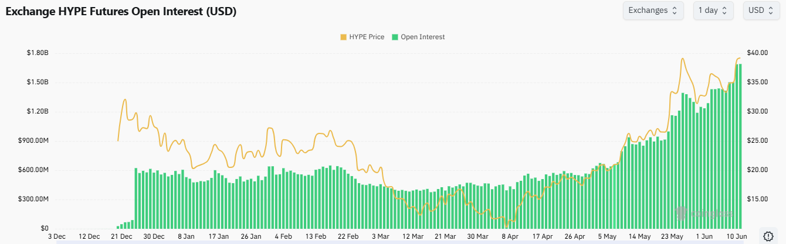Click the $40.00 right axis label
The width and height of the screenshot is (786, 244).
coord(758,53)
